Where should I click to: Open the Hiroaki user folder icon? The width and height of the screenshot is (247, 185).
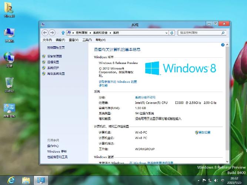click(9, 9)
